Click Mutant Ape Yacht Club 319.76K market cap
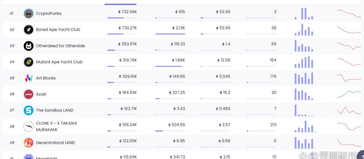 tap(128, 60)
